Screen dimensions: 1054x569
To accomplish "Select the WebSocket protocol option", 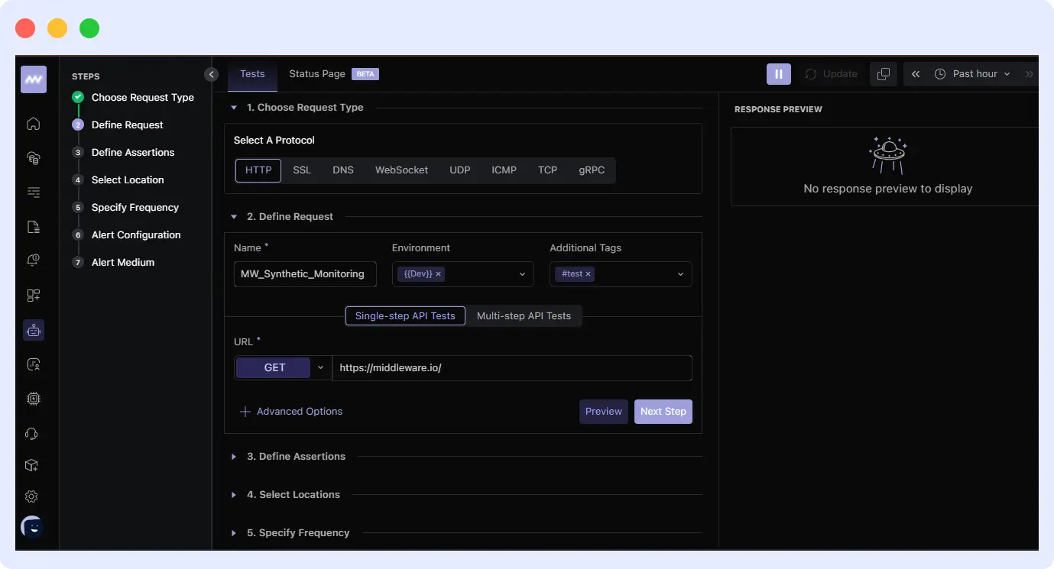I will pyautogui.click(x=401, y=170).
